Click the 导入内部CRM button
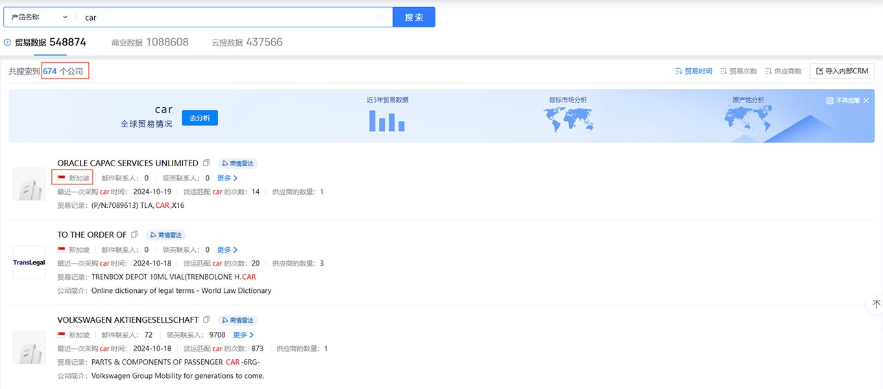This screenshot has width=883, height=389. (841, 71)
